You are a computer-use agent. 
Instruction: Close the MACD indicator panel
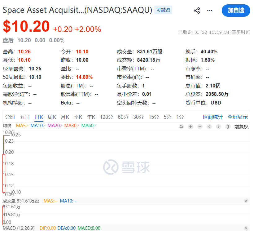246,228
